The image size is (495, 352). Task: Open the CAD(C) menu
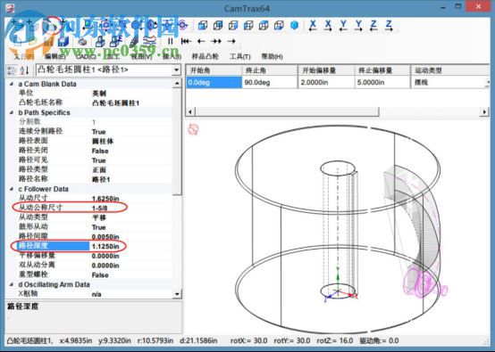coord(86,57)
